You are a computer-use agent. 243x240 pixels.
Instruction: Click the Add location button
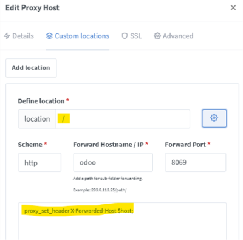(x=31, y=68)
